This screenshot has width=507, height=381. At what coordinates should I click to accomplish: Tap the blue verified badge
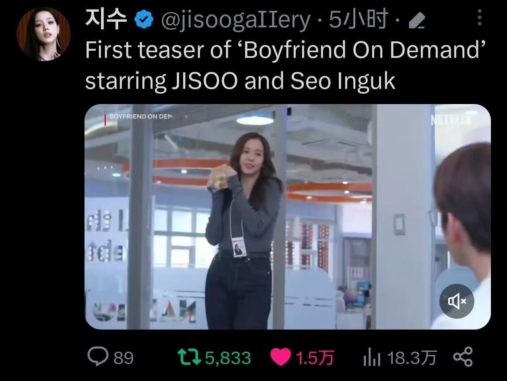[144, 19]
